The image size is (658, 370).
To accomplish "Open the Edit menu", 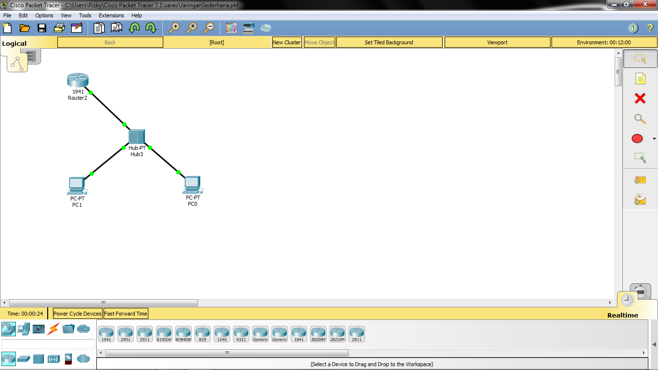I will [x=23, y=15].
